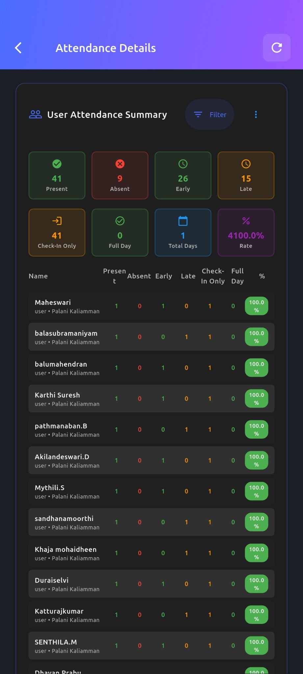Tap the Full Day checkmark card
This screenshot has height=674, width=303.
click(x=120, y=232)
